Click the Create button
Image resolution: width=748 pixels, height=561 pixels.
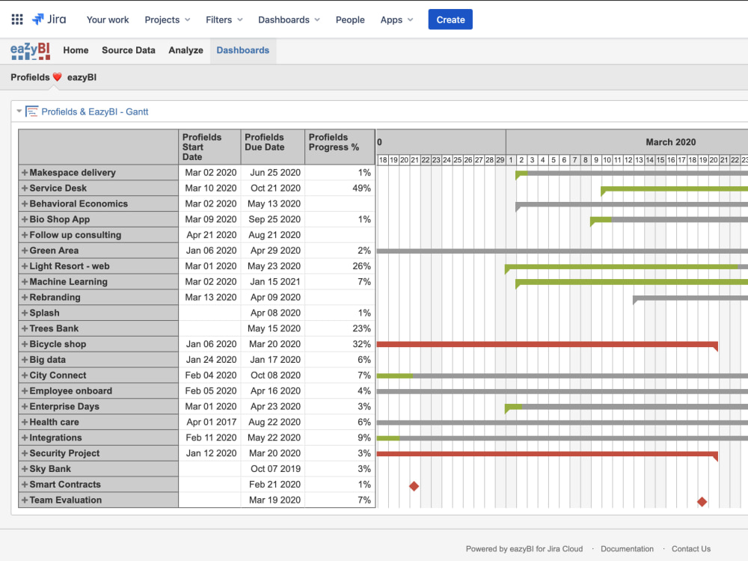click(450, 19)
